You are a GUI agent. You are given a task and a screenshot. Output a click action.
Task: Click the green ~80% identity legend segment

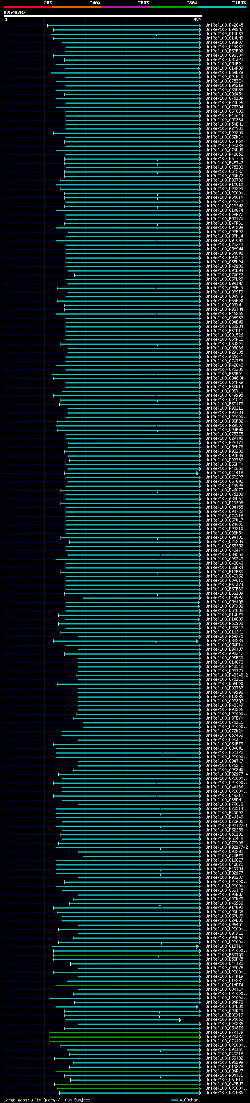click(x=173, y=7)
